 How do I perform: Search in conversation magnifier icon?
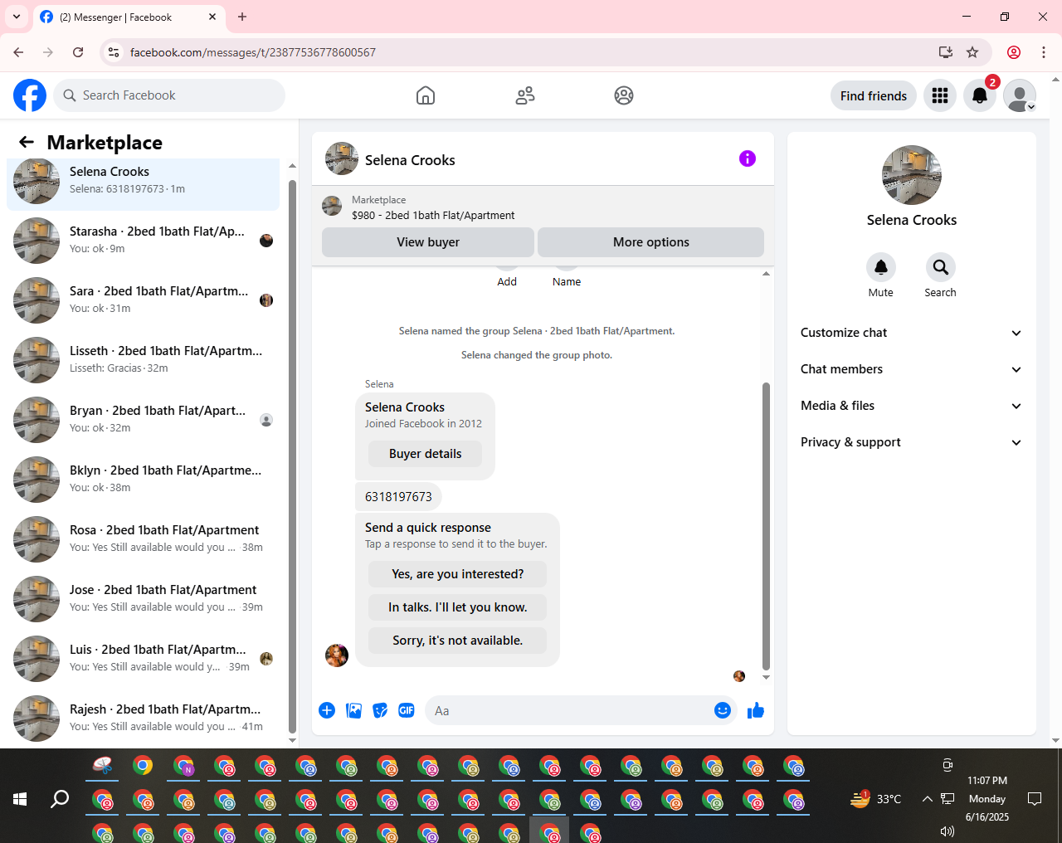(x=940, y=267)
